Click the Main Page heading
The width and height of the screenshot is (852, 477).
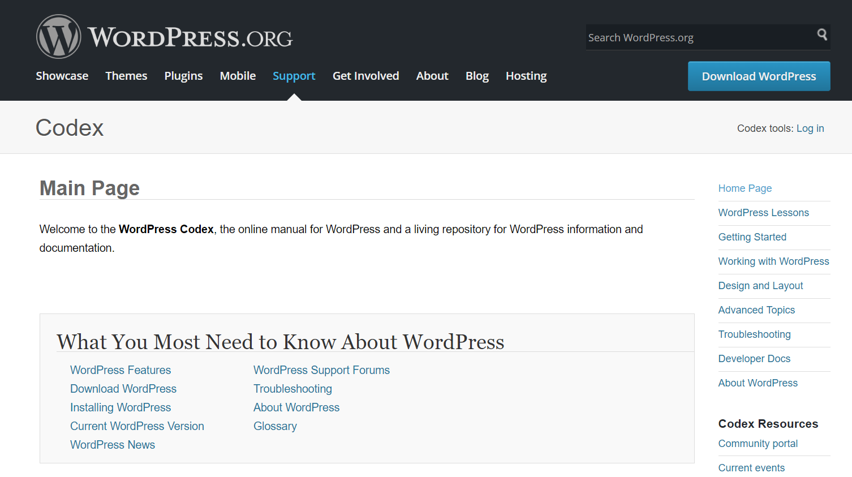(89, 188)
